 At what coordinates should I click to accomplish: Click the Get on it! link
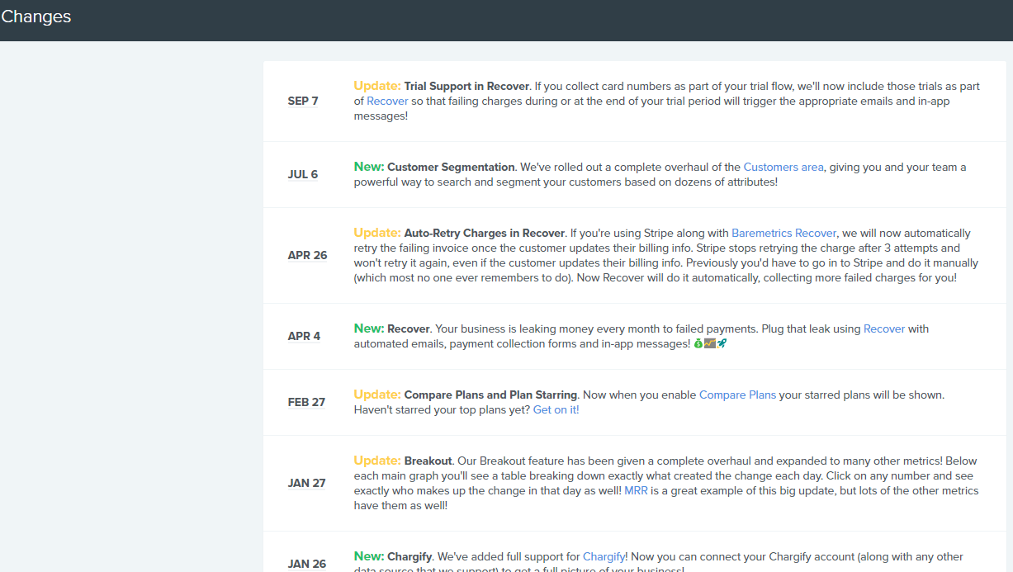[556, 409]
